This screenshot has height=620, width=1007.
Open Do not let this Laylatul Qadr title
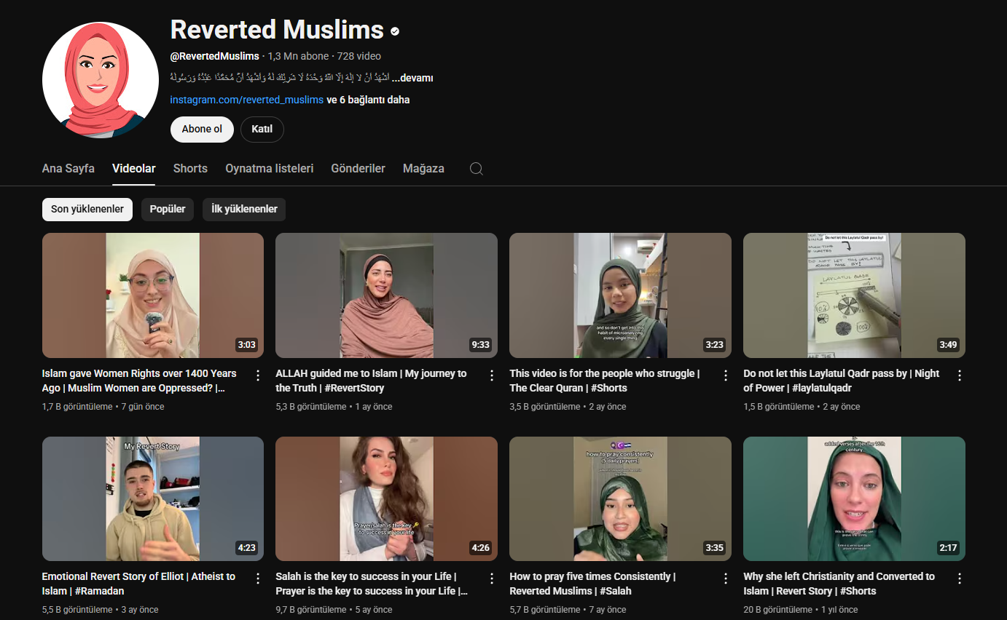tap(842, 381)
